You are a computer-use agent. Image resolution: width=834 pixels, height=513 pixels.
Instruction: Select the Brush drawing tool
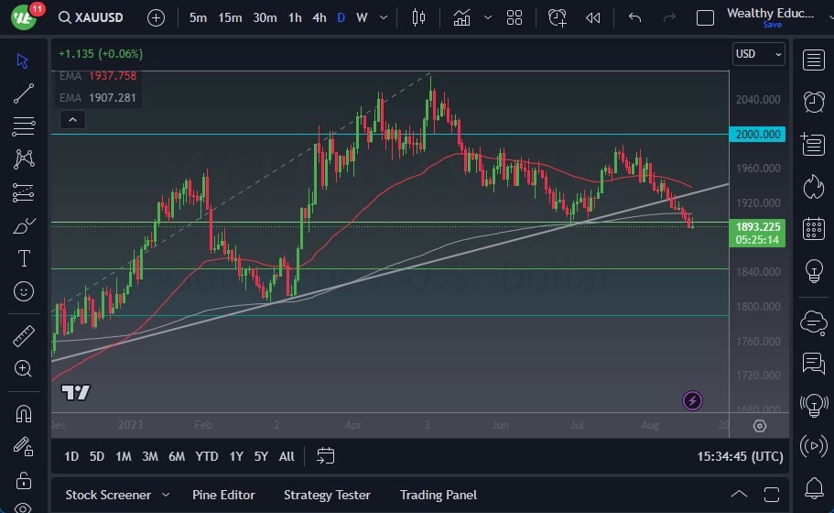24,225
